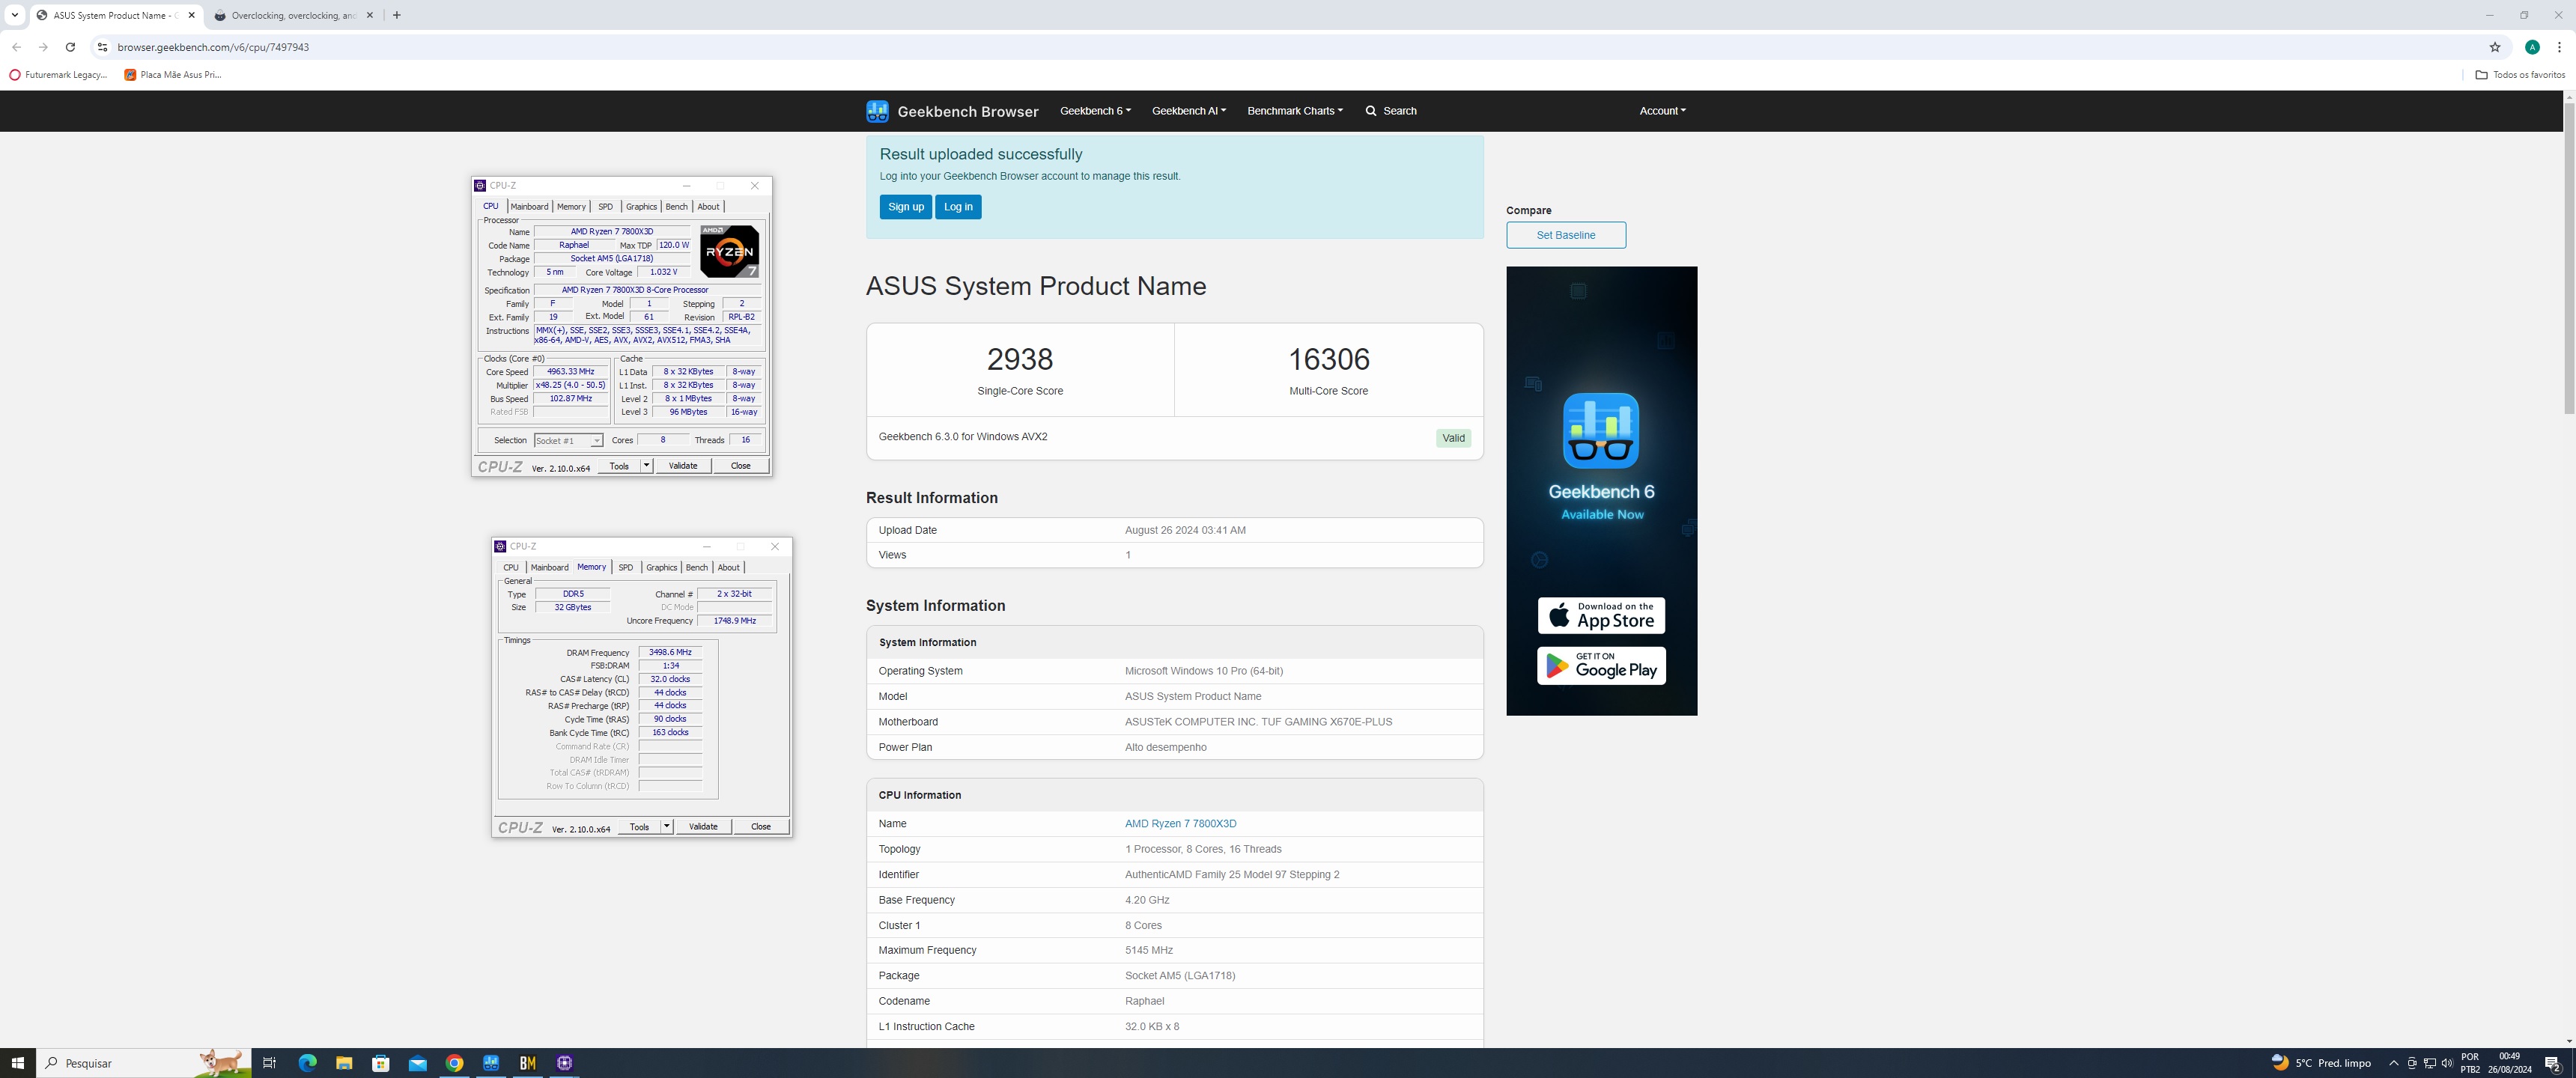Expand Tools dropdown arrow in top CPU-Z window
Viewport: 2576px width, 1078px height.
[x=646, y=466]
